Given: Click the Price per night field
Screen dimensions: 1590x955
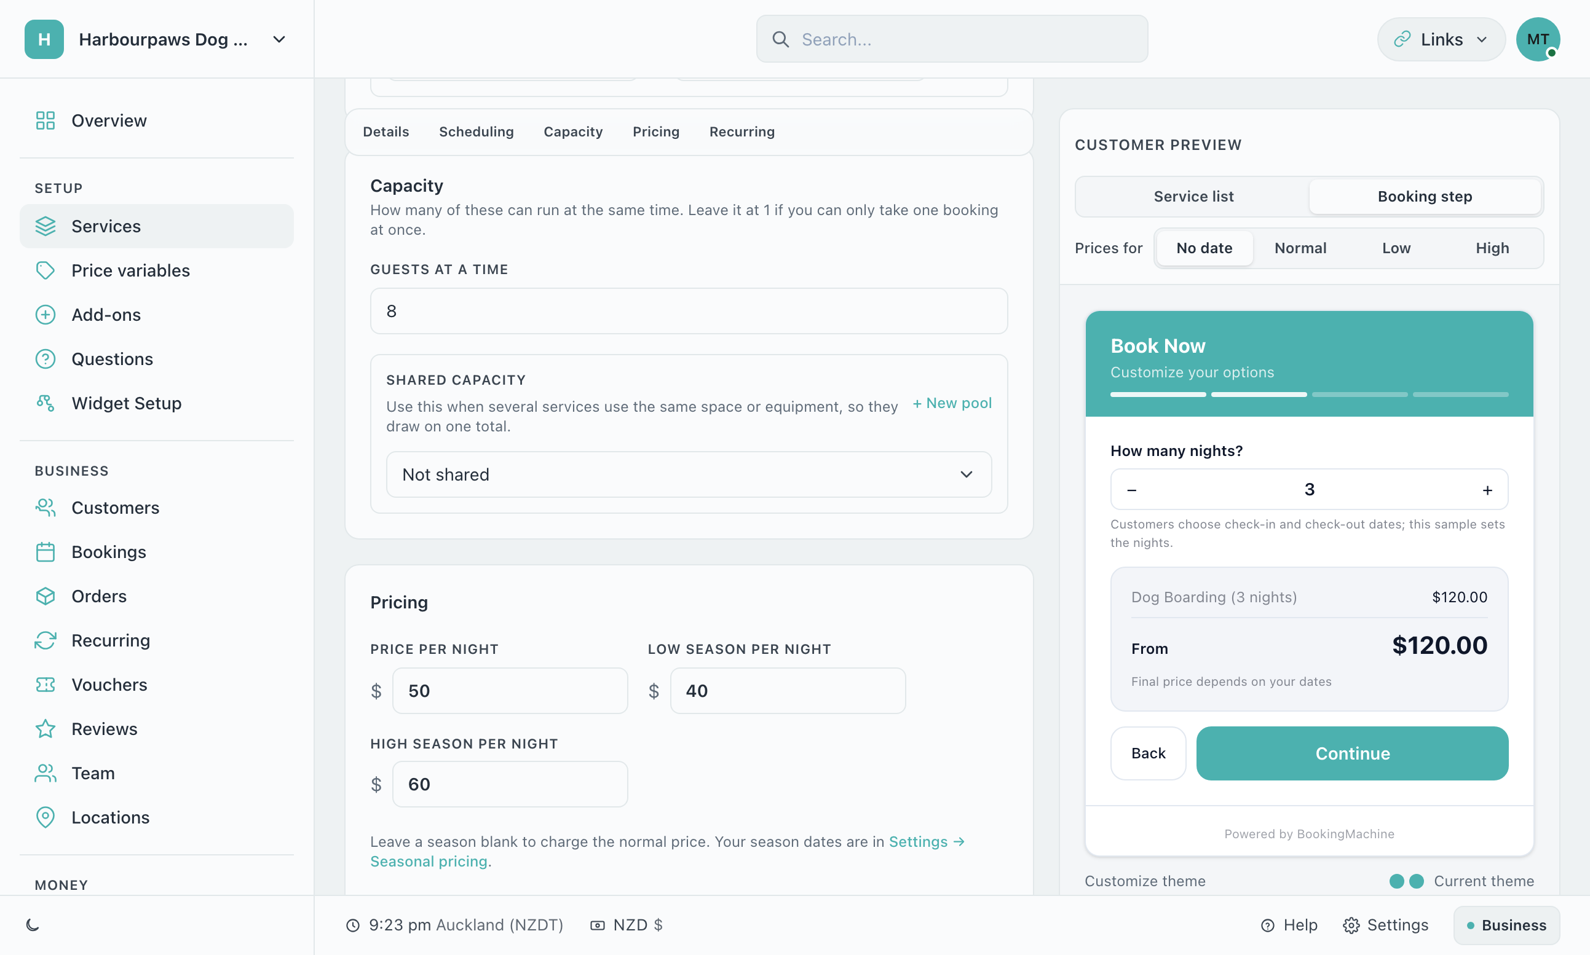Looking at the screenshot, I should [x=510, y=691].
